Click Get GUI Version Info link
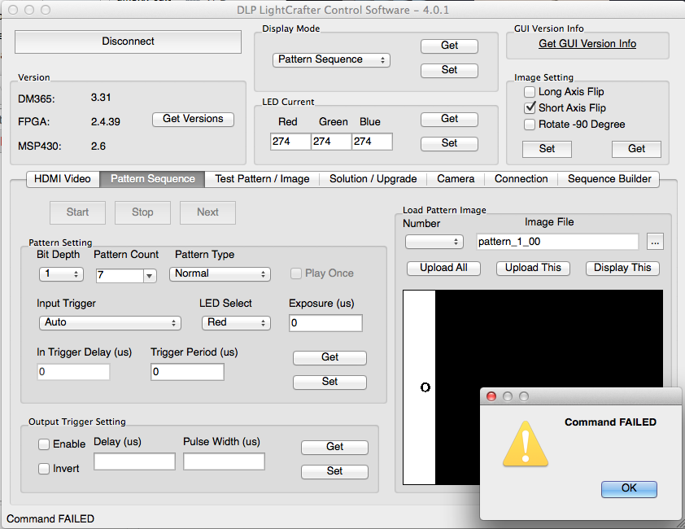This screenshot has height=529, width=685. pos(587,44)
